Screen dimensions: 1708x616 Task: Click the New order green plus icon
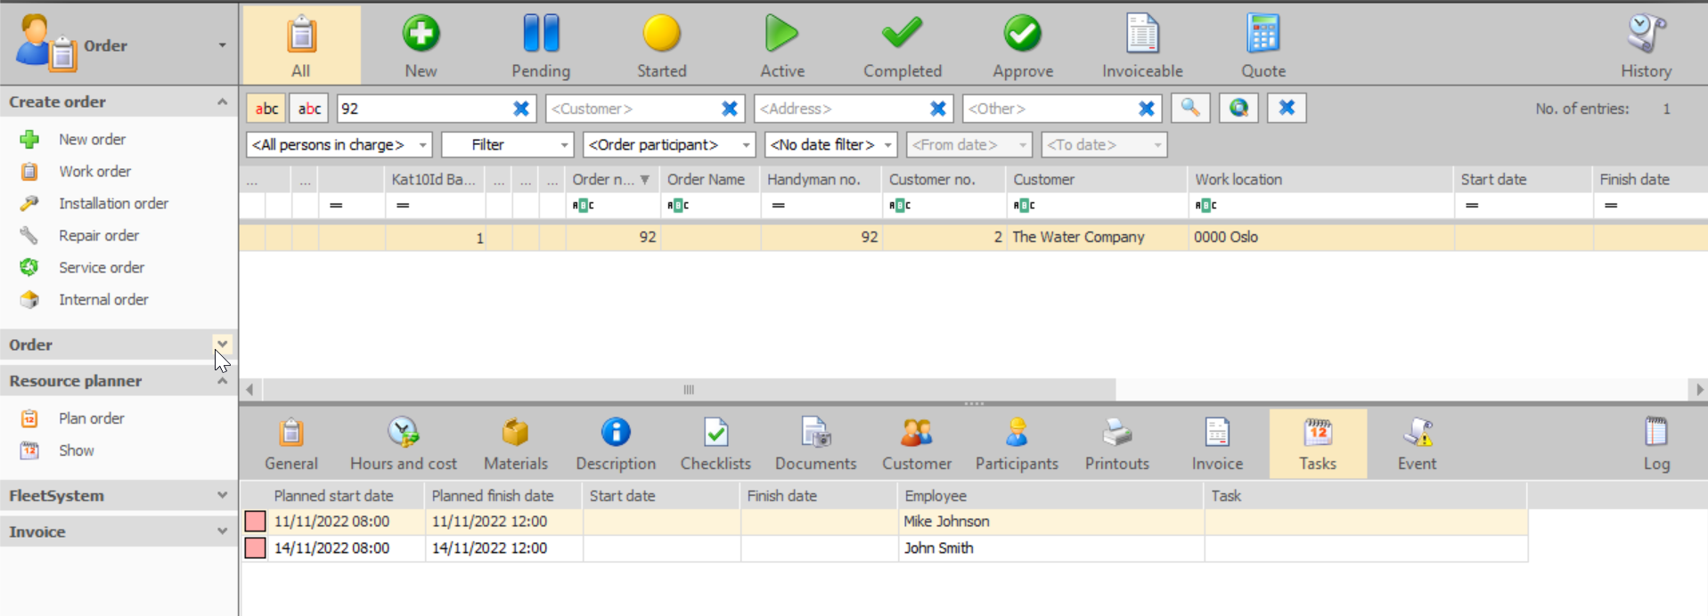(421, 34)
